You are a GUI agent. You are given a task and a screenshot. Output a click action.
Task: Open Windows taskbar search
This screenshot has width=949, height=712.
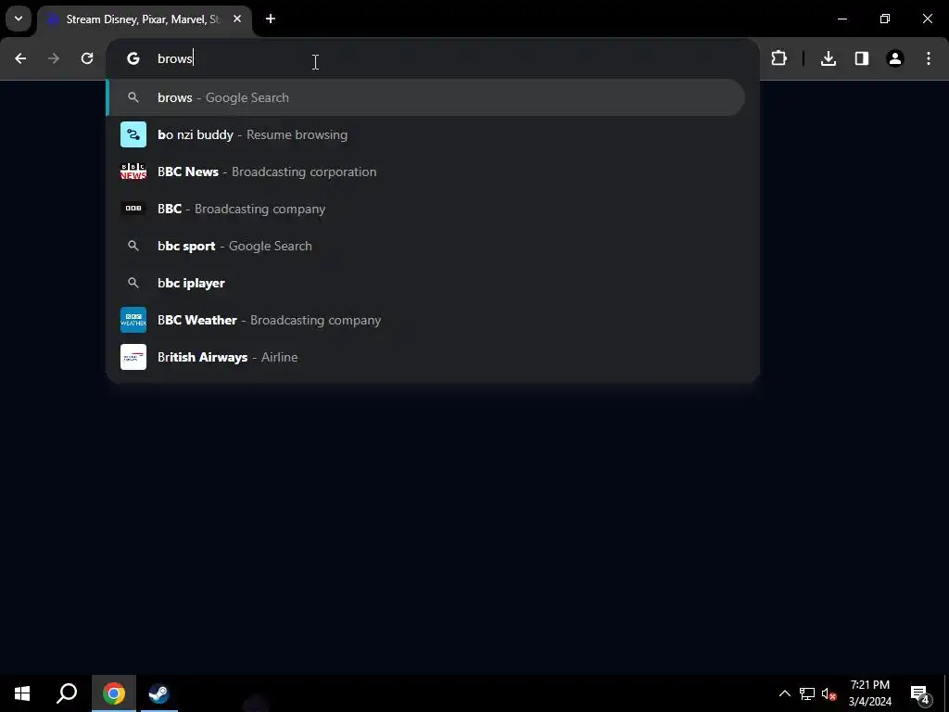pos(67,693)
